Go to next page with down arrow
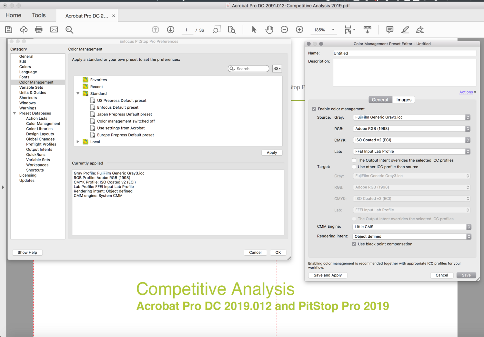 (171, 30)
